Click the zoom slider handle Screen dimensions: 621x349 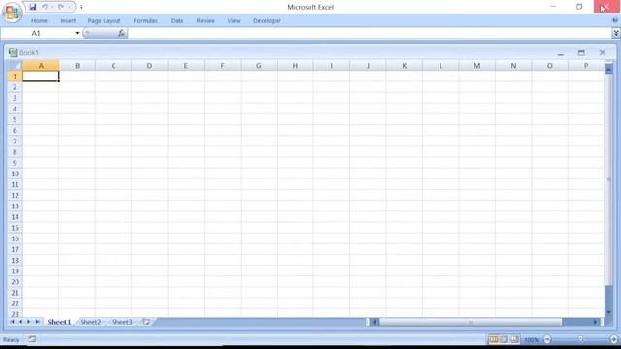(x=580, y=339)
